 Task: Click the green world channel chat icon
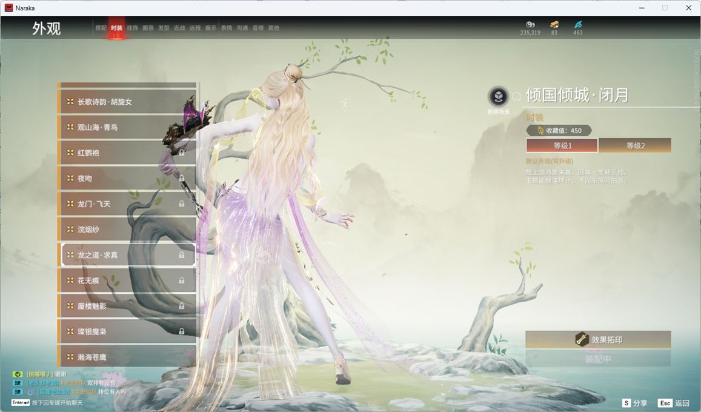18,374
